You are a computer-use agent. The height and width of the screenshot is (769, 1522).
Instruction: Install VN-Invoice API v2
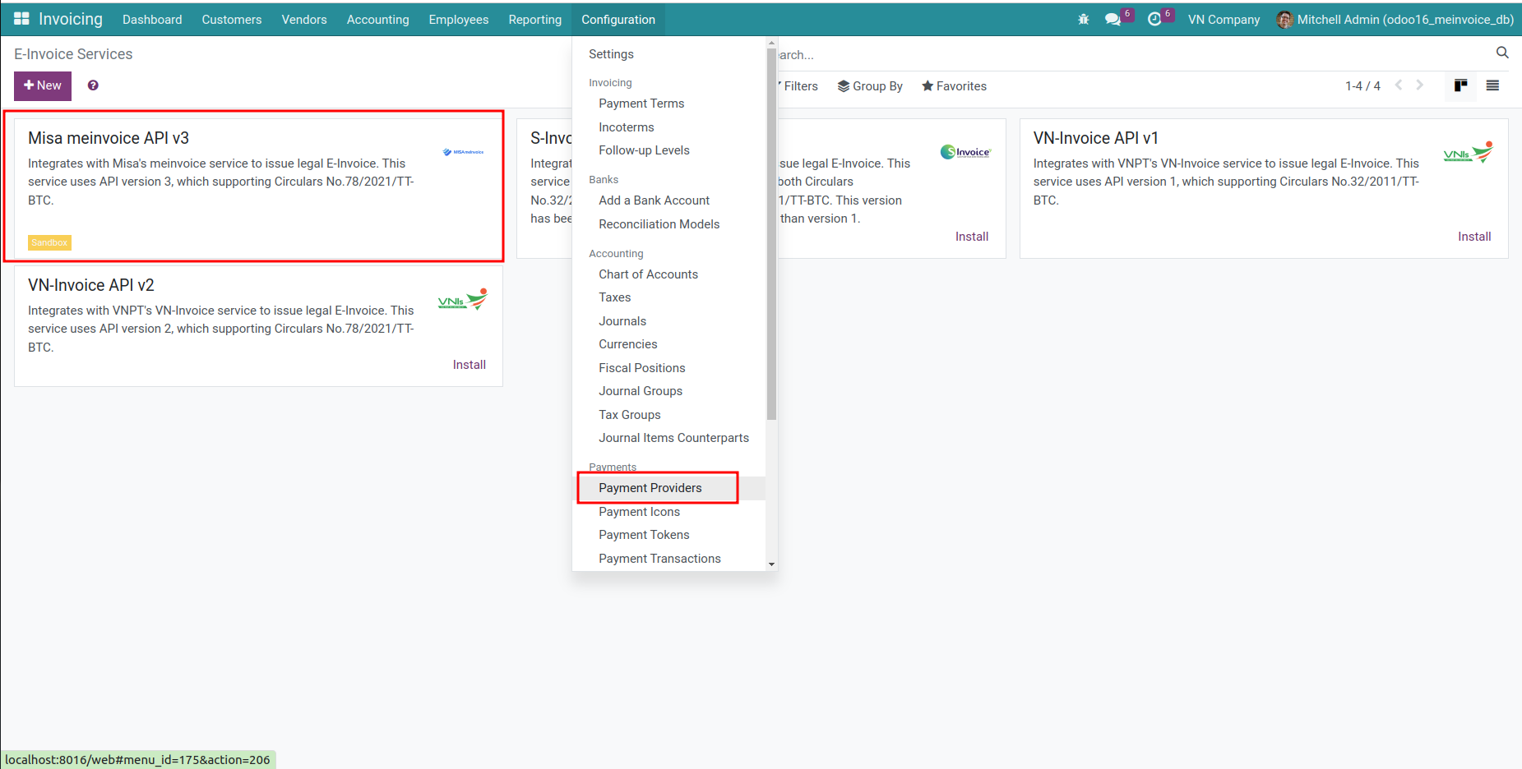click(x=469, y=365)
